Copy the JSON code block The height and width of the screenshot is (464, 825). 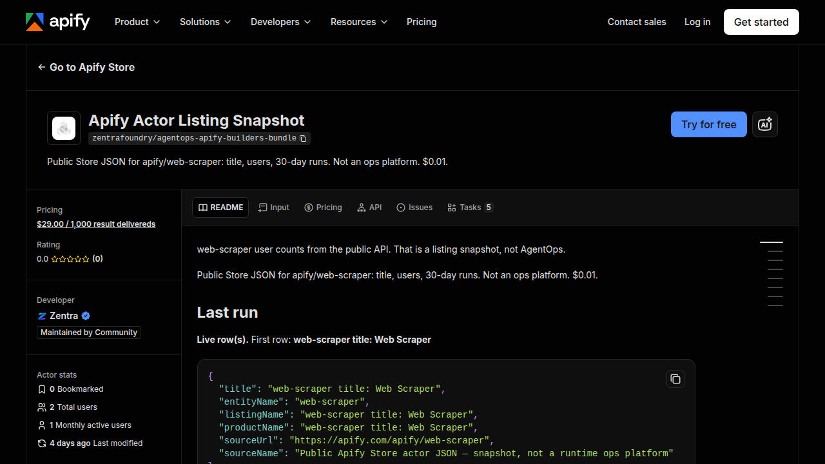point(675,379)
